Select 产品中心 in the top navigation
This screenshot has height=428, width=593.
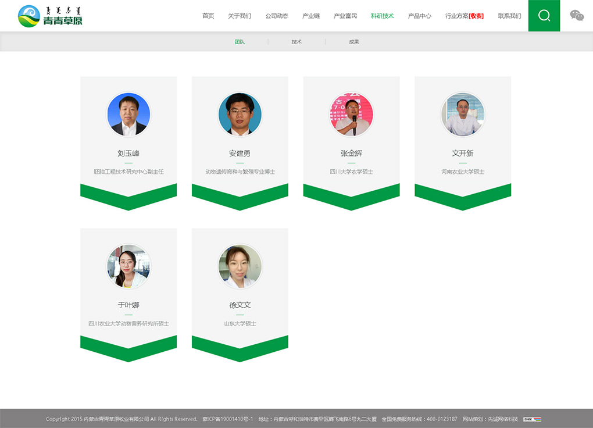[x=419, y=16]
